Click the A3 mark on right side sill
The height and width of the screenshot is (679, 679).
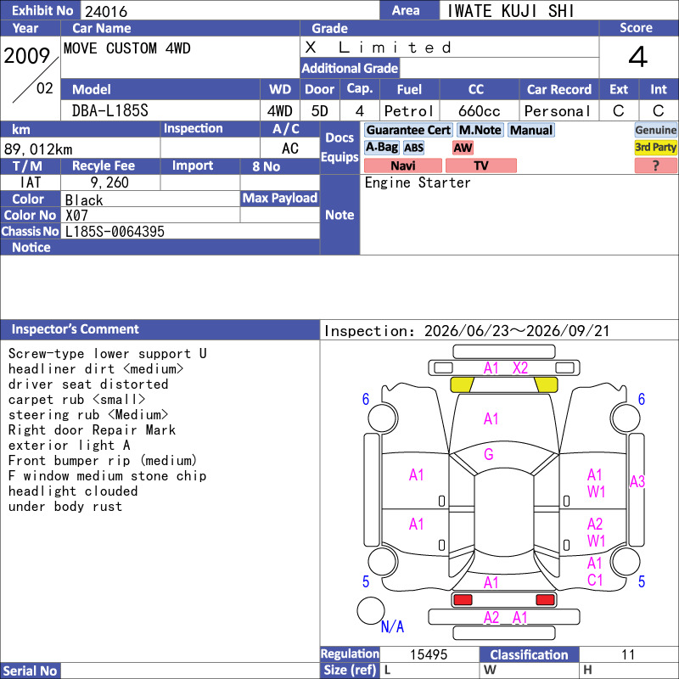[x=637, y=481]
